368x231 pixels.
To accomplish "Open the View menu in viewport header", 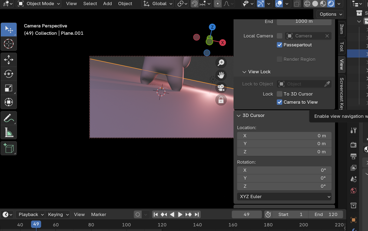I will 71,4.
